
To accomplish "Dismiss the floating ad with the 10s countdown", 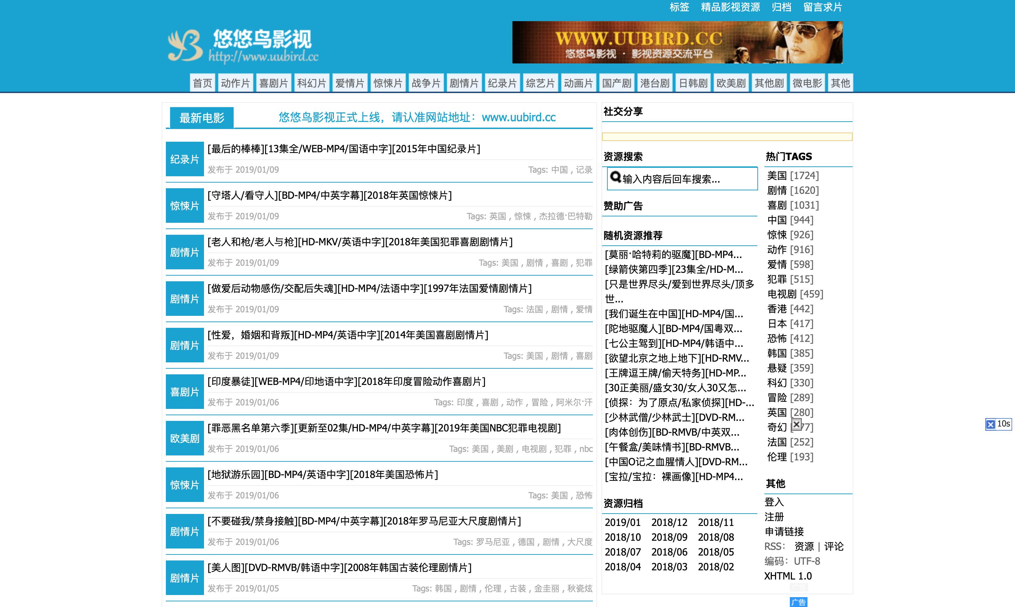I will (990, 425).
